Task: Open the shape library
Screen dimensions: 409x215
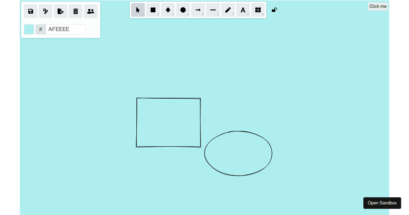Action: point(258,10)
